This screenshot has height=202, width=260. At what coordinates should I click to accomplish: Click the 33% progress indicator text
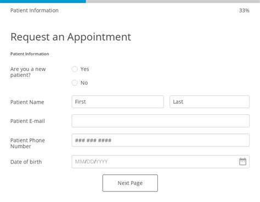point(244,10)
